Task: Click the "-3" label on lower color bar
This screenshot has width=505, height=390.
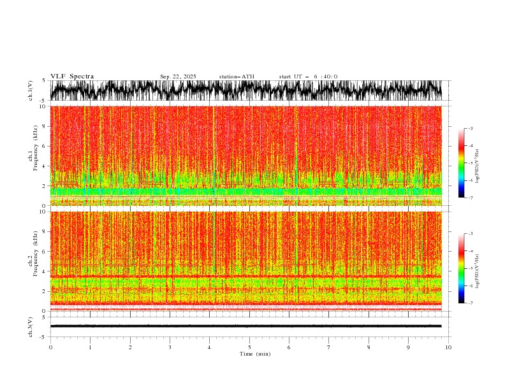Action: [x=471, y=234]
